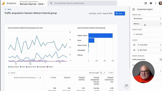Hide the Line Chart using eye icon
The width and height of the screenshot is (162, 91).
134,45
